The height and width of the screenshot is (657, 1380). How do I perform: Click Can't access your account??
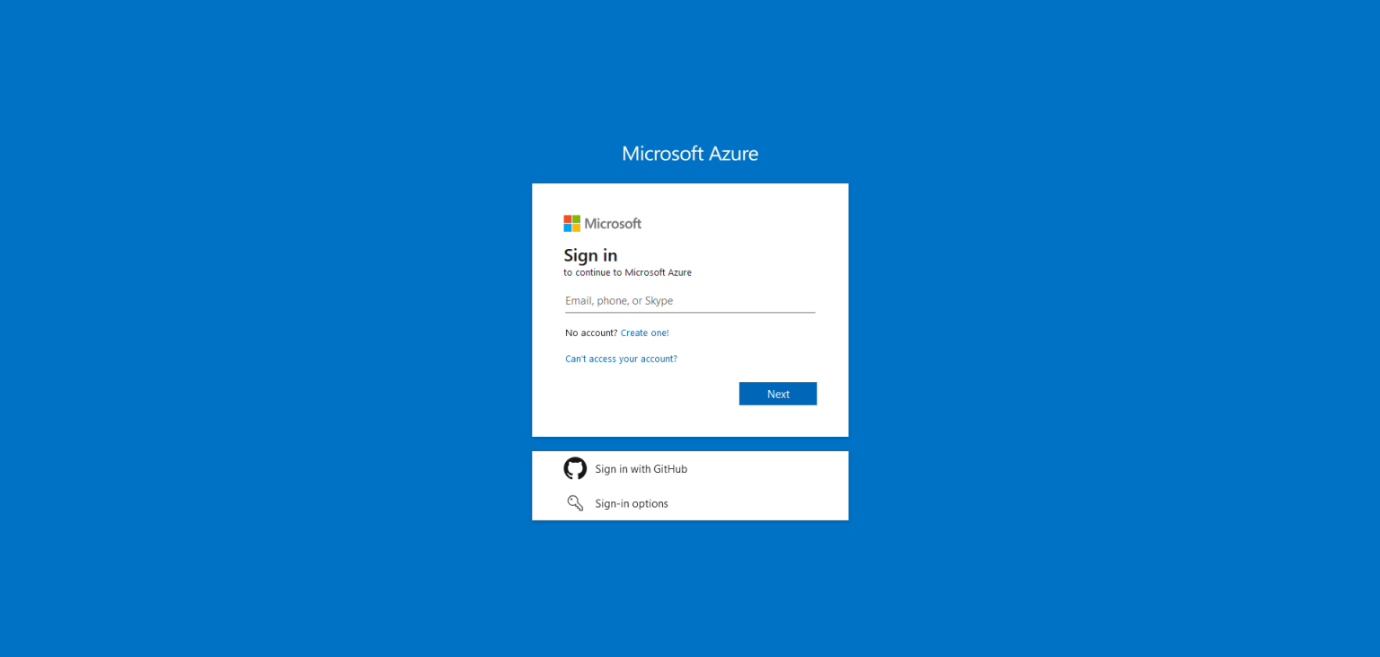click(x=621, y=359)
